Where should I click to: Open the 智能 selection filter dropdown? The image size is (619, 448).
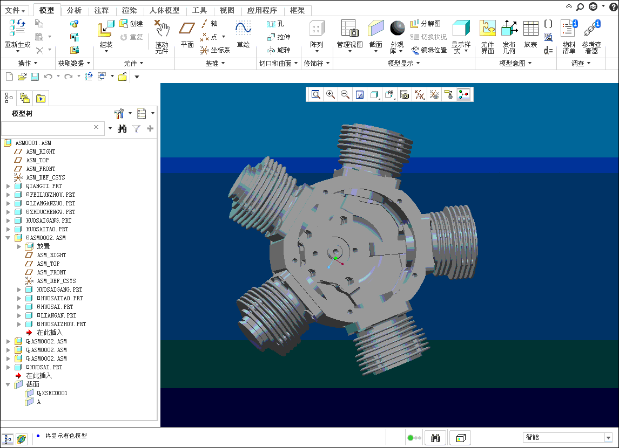(x=608, y=437)
